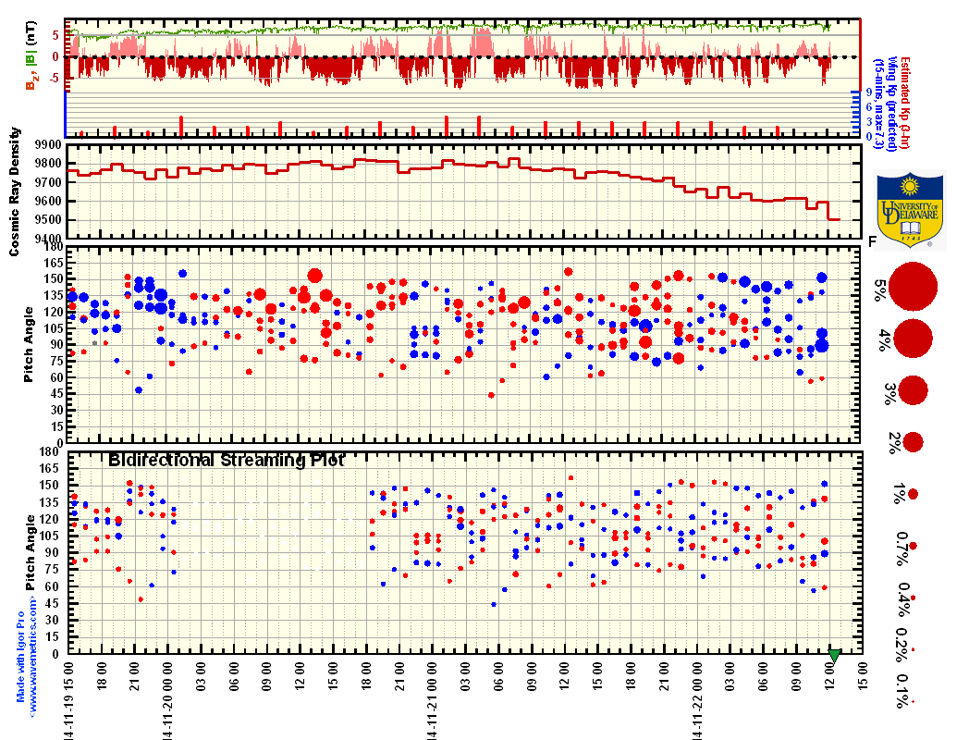The width and height of the screenshot is (969, 740).
Task: Click the 9700 cosmic ray axis value
Action: tap(47, 182)
